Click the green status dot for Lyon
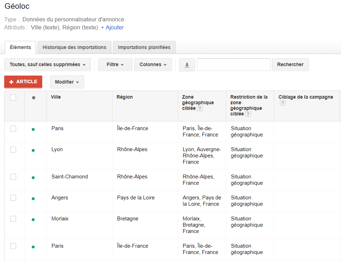 point(33,150)
